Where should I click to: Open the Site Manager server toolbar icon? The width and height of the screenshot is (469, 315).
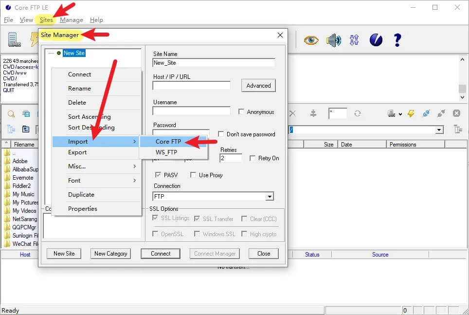tap(14, 39)
